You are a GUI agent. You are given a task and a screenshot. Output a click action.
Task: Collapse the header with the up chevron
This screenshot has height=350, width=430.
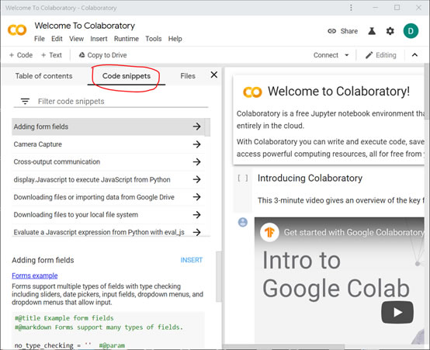pyautogui.click(x=414, y=55)
